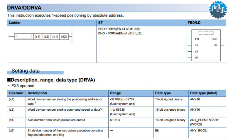Click the dashed name box atop FBD block
Screen dimensions: 228x140
[x=206, y=33]
